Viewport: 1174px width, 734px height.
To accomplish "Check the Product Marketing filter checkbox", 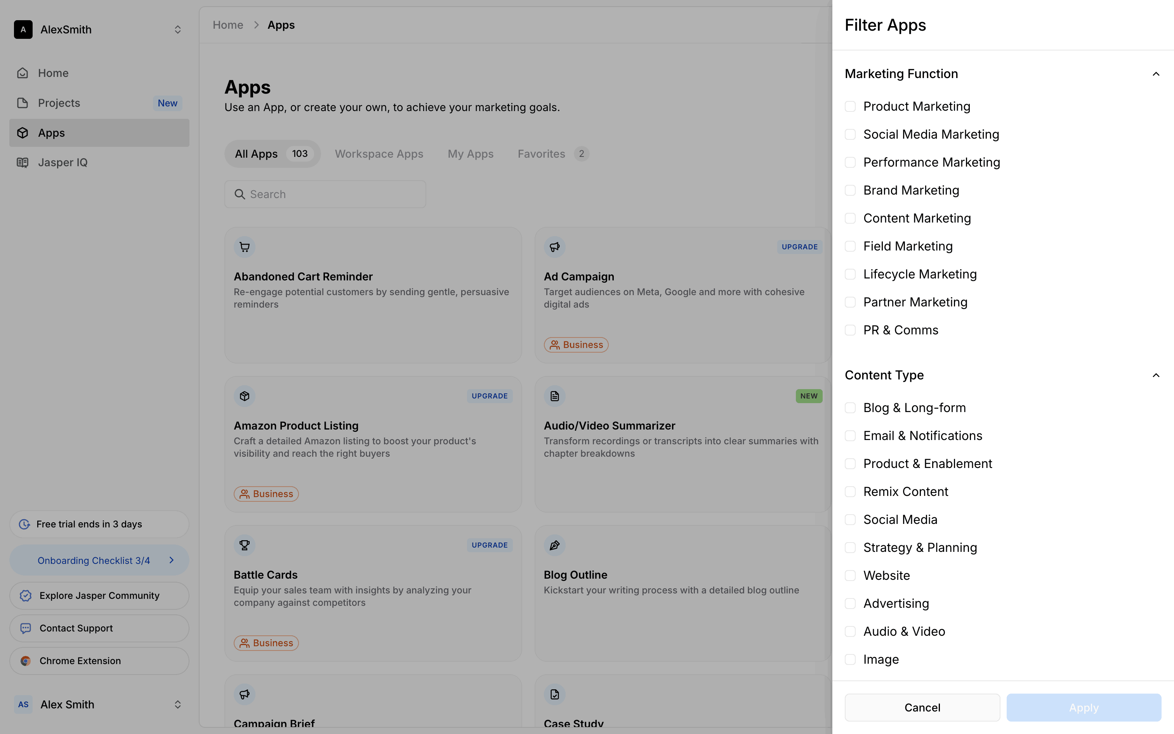I will point(850,106).
